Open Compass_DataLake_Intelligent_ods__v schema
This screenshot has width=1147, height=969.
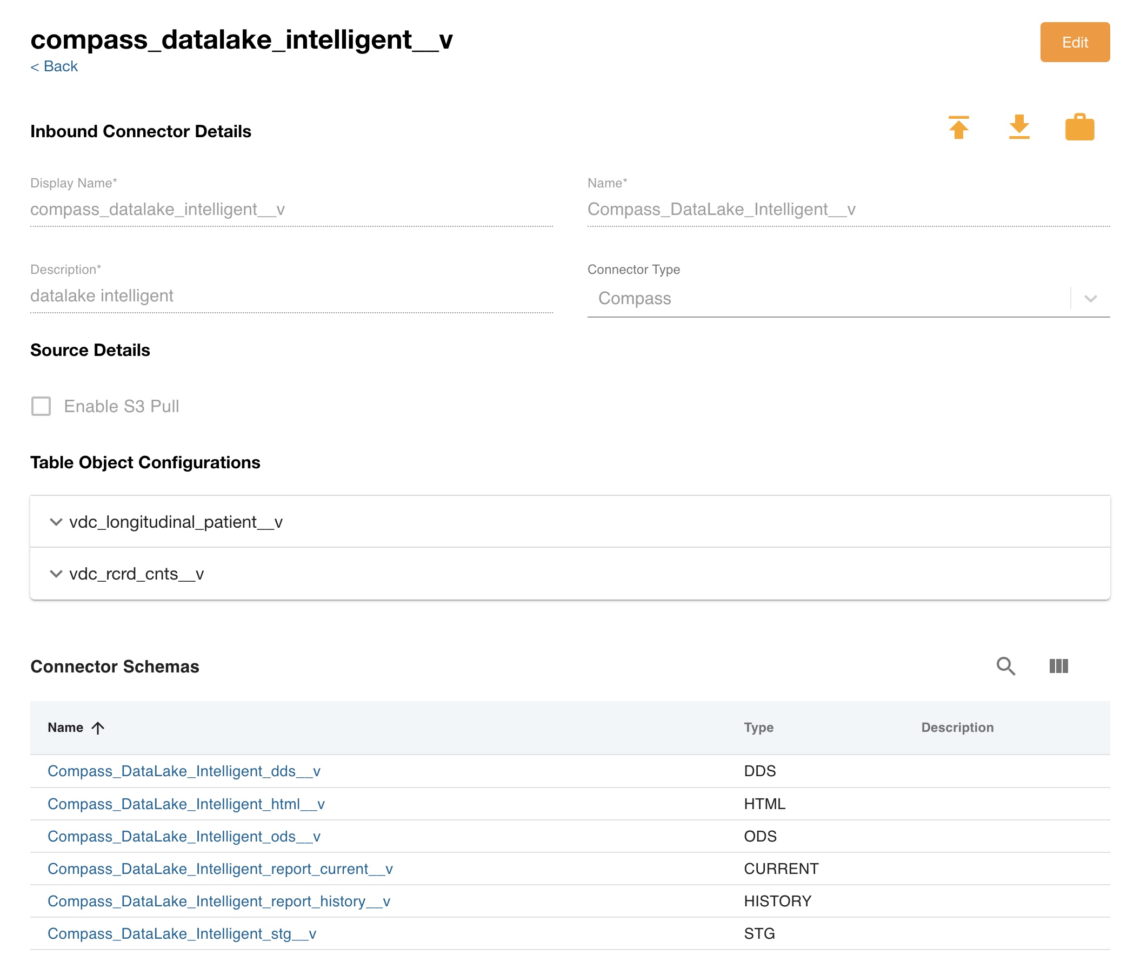(x=184, y=837)
